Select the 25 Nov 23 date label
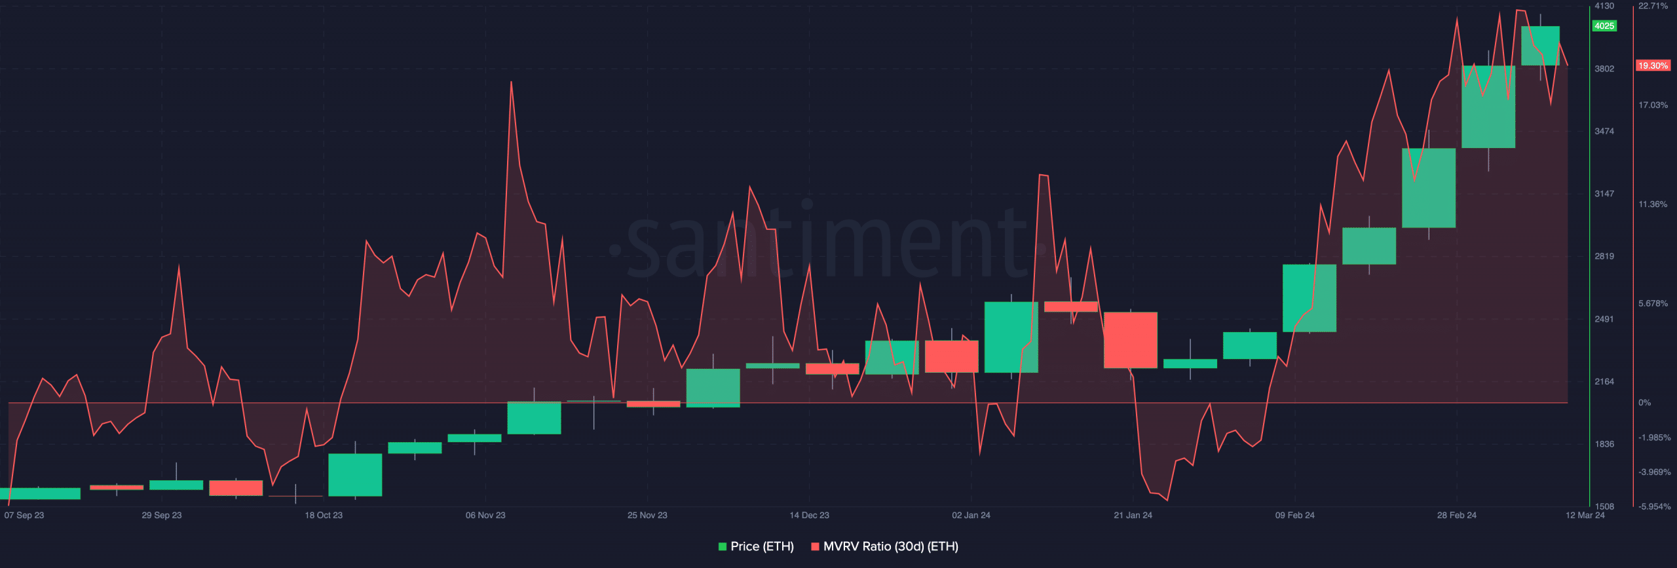 (x=647, y=515)
